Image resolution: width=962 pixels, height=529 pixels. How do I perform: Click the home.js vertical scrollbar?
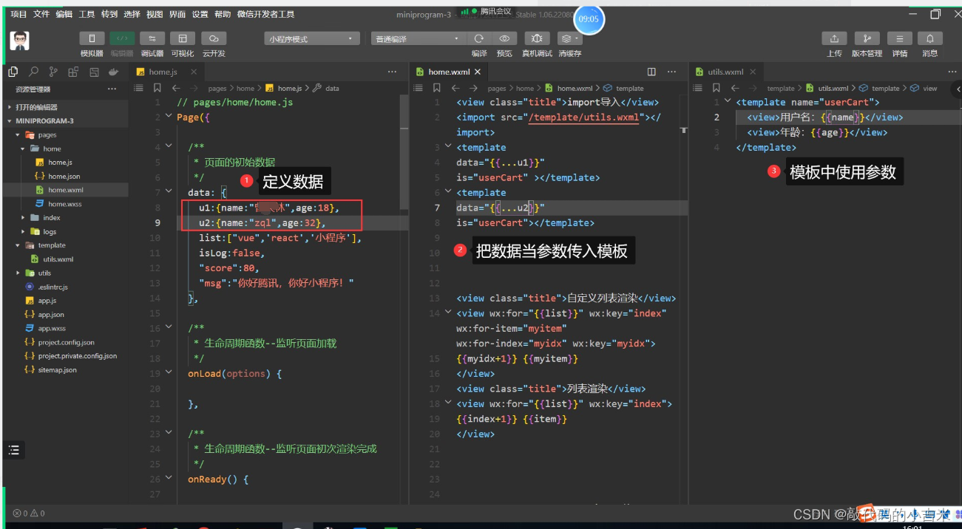(404, 151)
